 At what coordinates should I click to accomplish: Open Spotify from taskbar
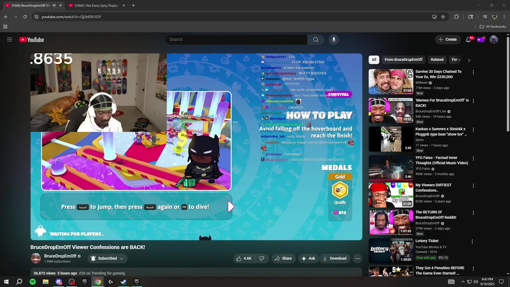tap(33, 282)
